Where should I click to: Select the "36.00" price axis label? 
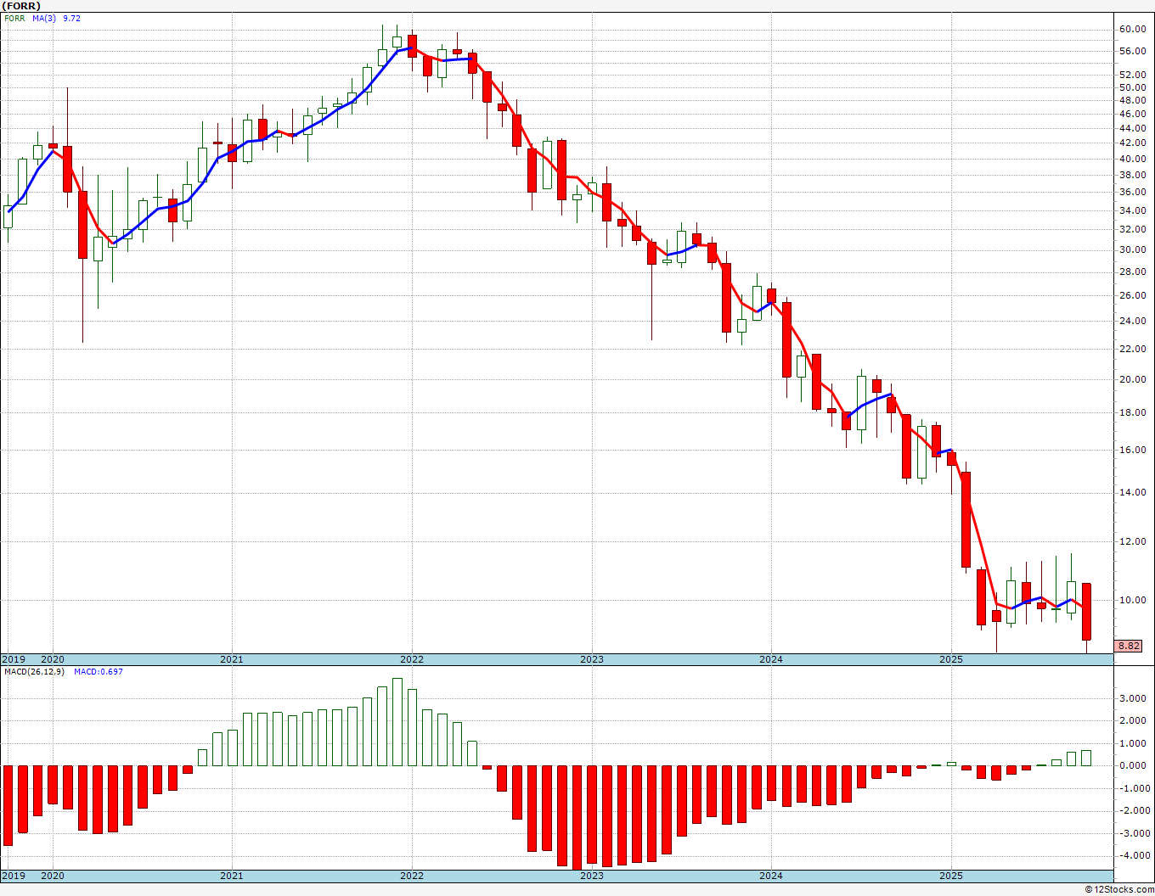pyautogui.click(x=1132, y=192)
